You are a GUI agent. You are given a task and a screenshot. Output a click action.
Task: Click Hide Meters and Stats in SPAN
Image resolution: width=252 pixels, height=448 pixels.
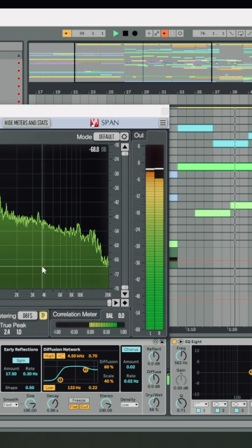(26, 123)
